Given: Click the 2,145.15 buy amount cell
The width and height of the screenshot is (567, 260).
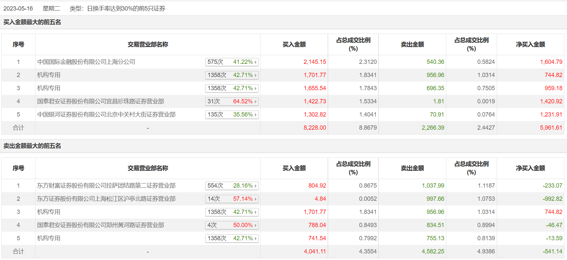Looking at the screenshot, I should pos(315,62).
